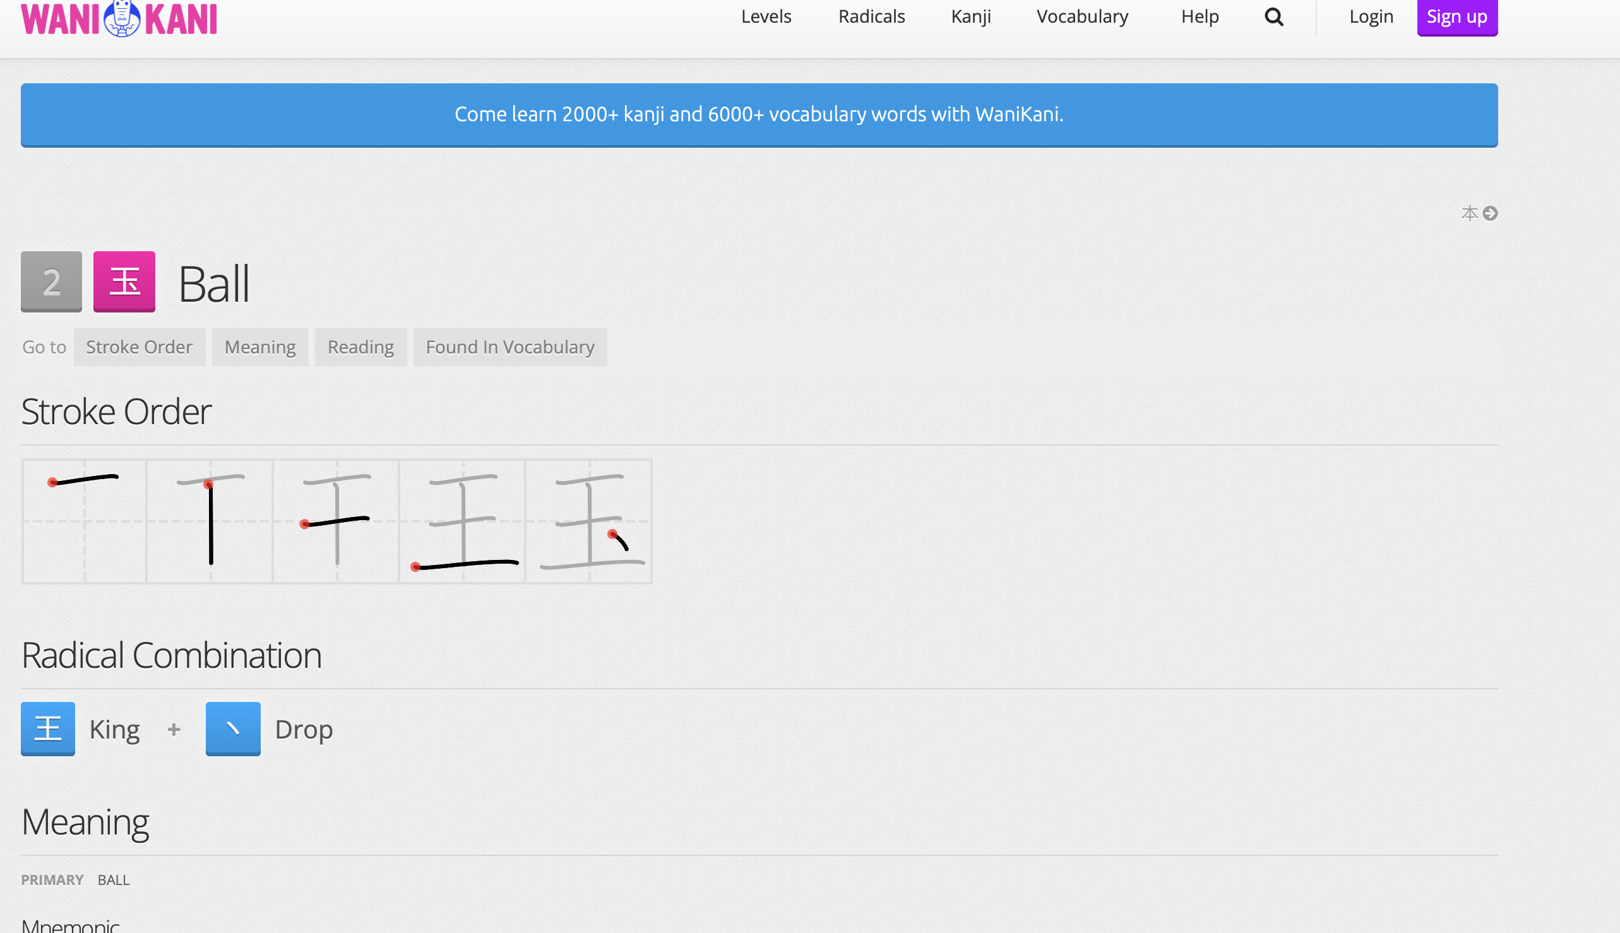Expand the Kanji navigation menu

[970, 16]
